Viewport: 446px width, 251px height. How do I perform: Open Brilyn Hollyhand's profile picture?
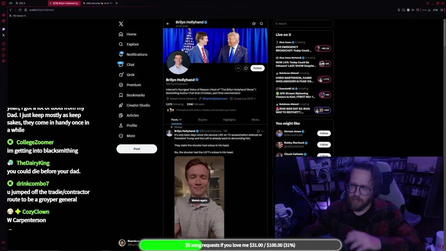(178, 63)
